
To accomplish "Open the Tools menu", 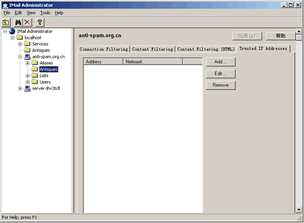I will point(45,13).
